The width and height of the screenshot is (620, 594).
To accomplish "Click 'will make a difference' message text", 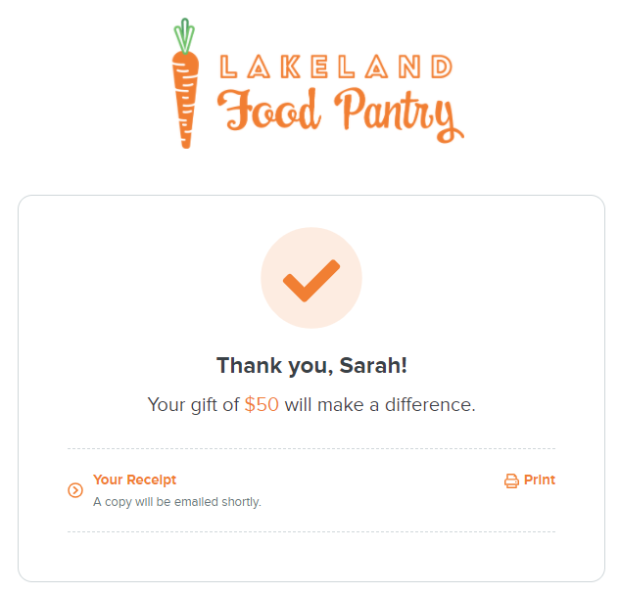I will (380, 404).
